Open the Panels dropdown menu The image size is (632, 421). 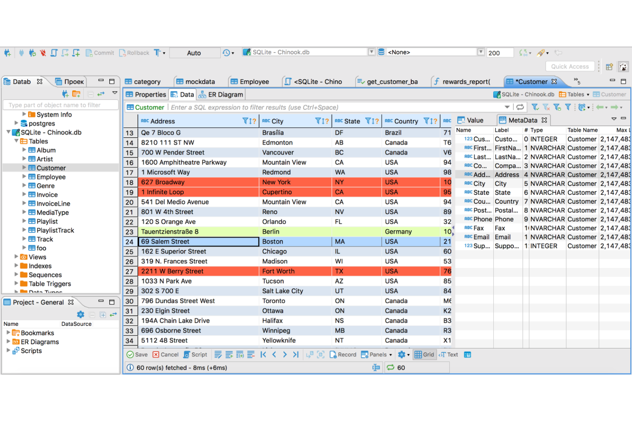click(x=376, y=354)
